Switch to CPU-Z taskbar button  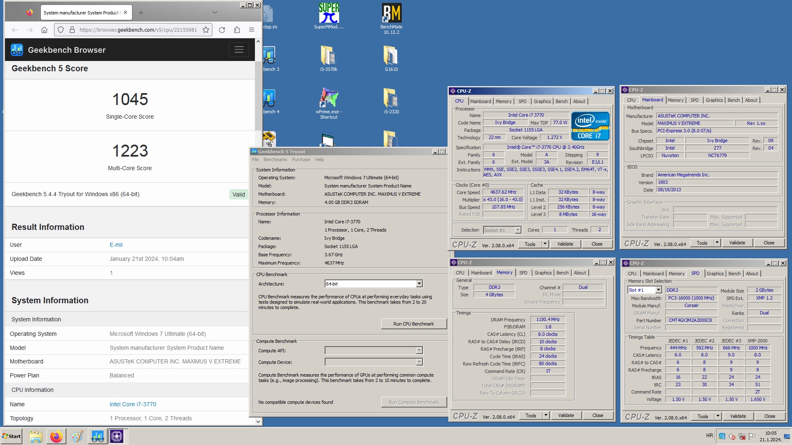pos(117,436)
